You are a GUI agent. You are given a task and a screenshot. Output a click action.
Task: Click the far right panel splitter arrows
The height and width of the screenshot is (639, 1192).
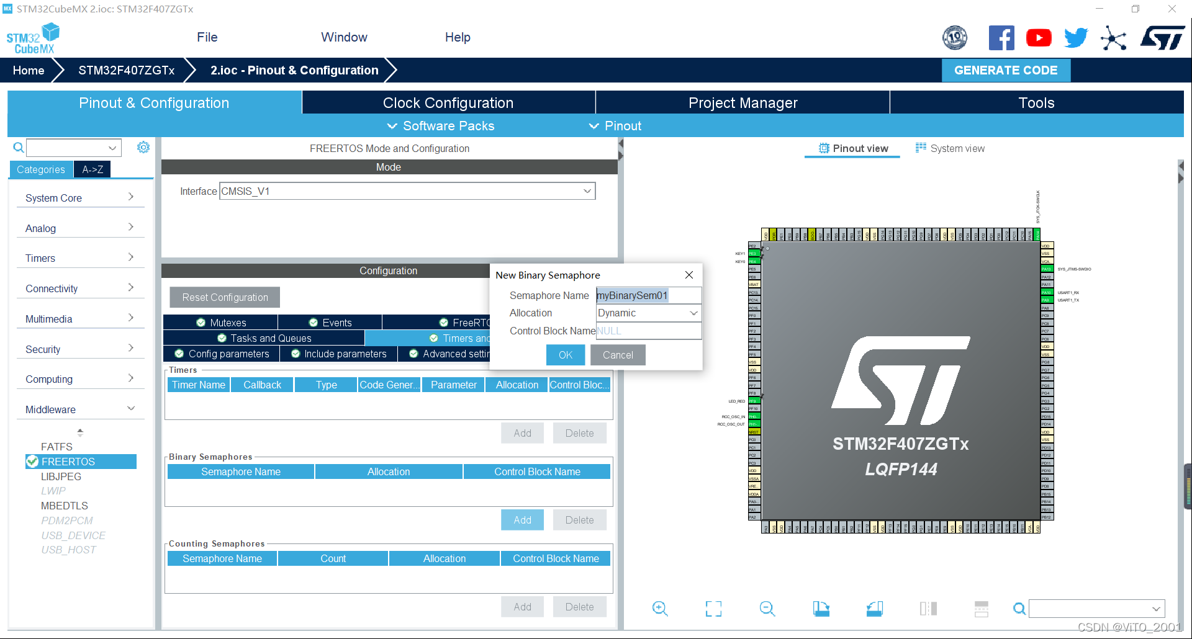tap(1181, 172)
